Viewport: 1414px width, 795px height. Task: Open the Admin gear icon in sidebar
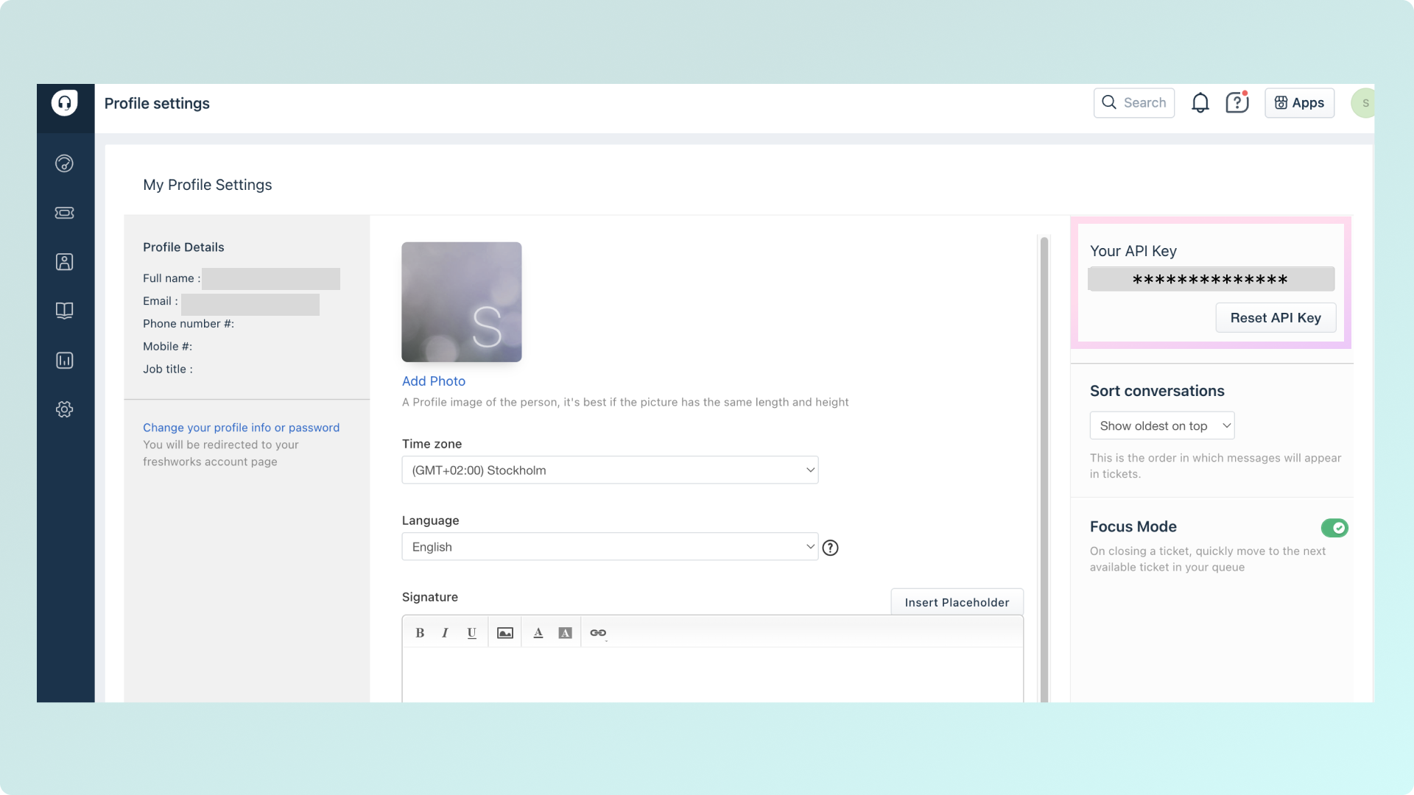pos(65,409)
